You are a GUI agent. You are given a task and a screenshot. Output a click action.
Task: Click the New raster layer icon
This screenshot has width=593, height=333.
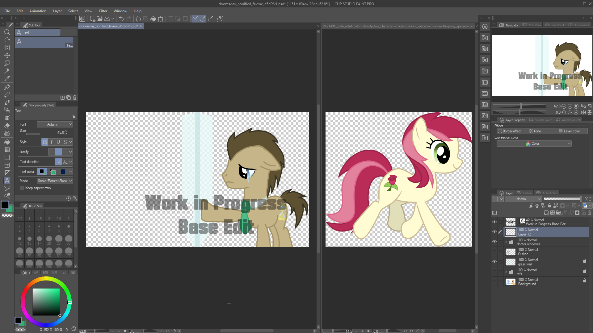click(546, 213)
